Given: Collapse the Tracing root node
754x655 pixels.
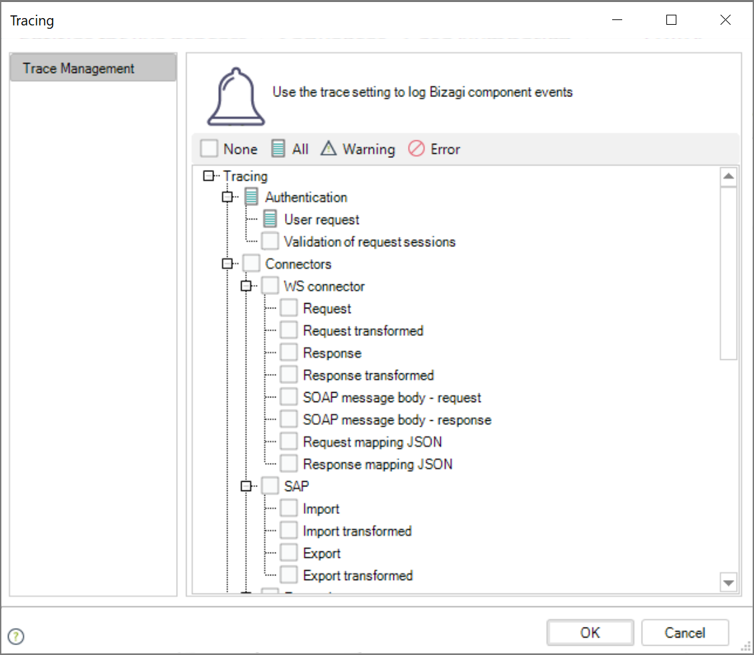Looking at the screenshot, I should point(208,175).
